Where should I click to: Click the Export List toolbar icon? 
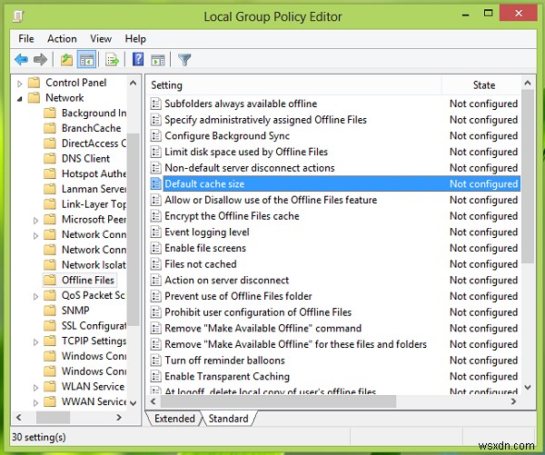(x=112, y=60)
